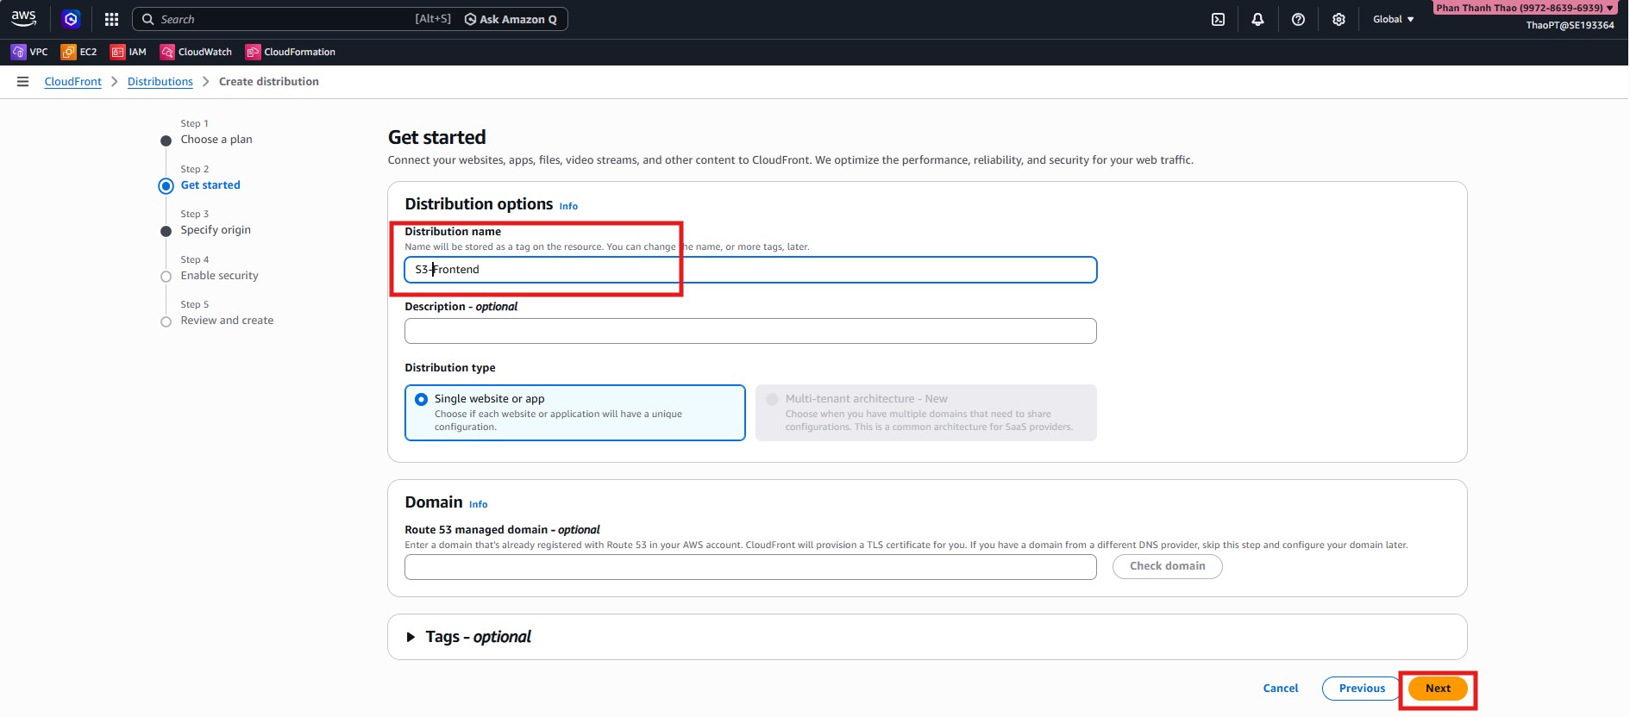Expand the Tags optional section
Screen dimensions: 1630x717
tap(411, 637)
